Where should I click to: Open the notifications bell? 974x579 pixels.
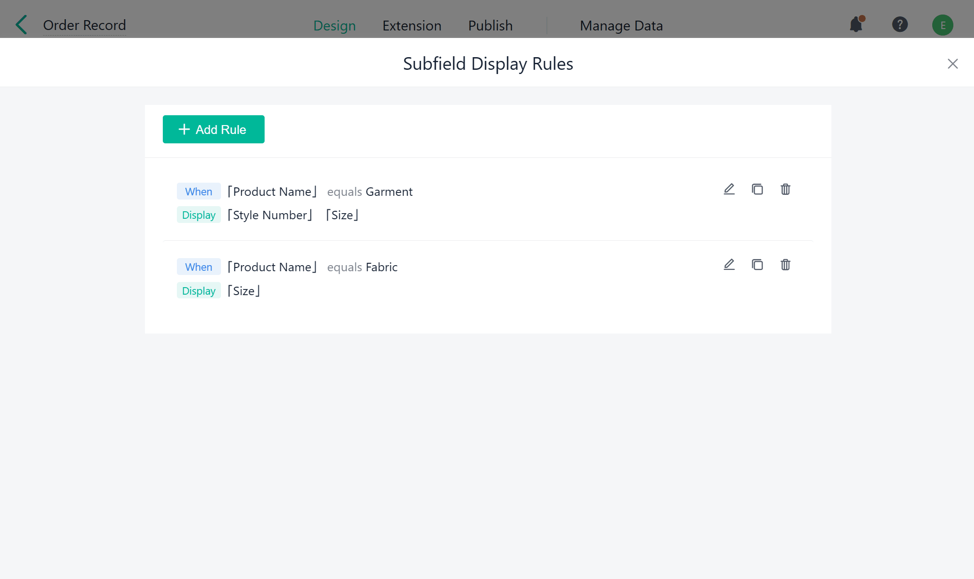click(x=855, y=25)
